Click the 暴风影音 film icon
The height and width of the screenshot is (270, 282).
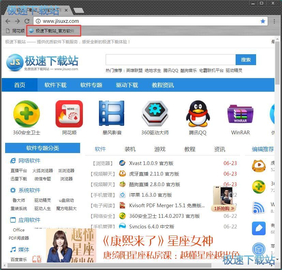tap(112, 113)
